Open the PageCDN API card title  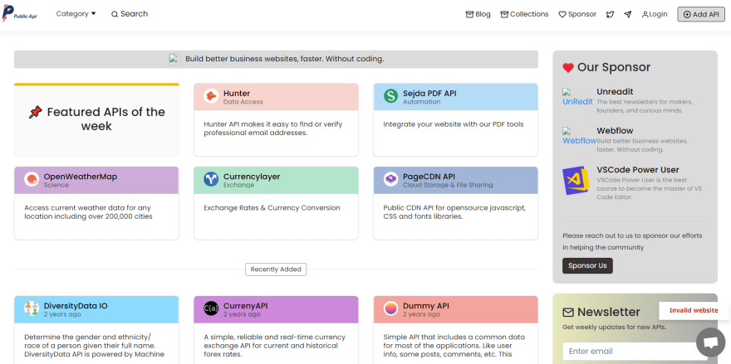(x=429, y=177)
